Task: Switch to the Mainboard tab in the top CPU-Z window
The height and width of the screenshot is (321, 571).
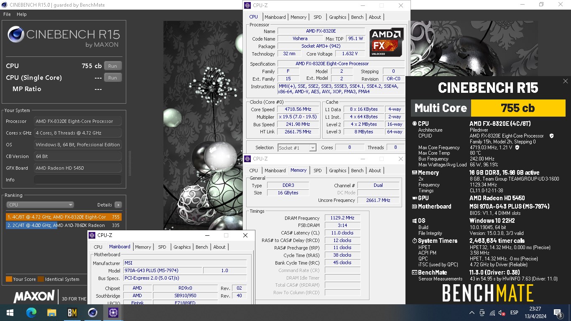Action: [275, 17]
